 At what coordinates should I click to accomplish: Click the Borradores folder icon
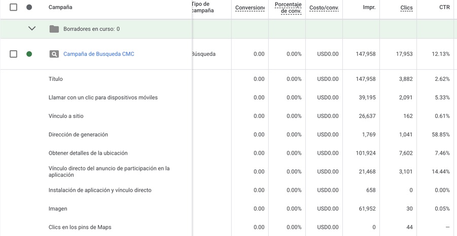coord(54,29)
